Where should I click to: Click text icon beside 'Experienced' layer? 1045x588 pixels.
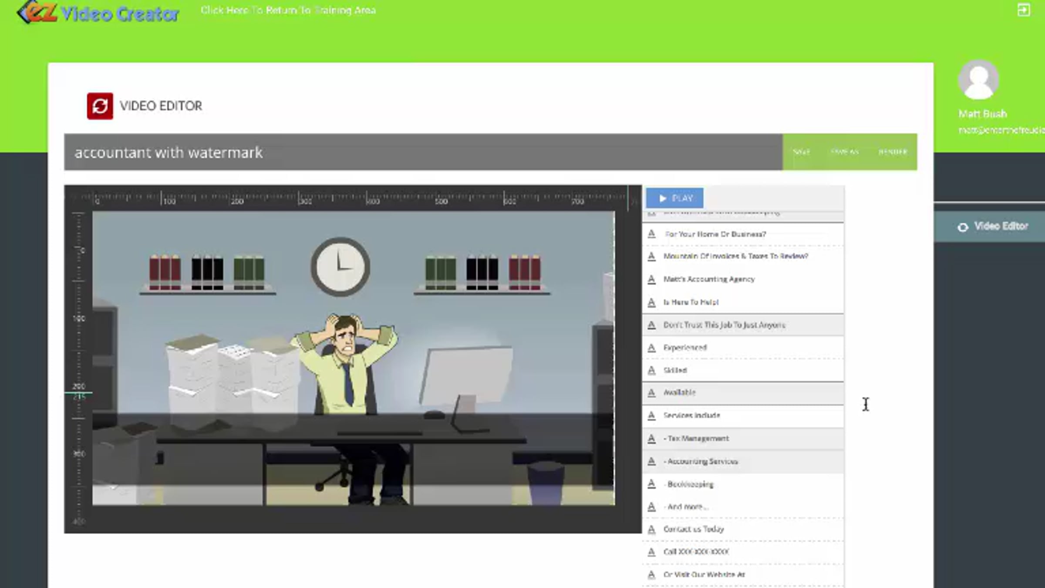point(651,348)
